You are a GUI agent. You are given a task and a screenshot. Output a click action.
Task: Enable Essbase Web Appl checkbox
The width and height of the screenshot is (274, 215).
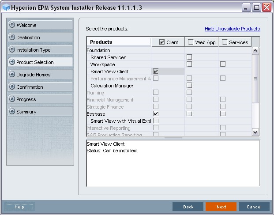(x=189, y=113)
